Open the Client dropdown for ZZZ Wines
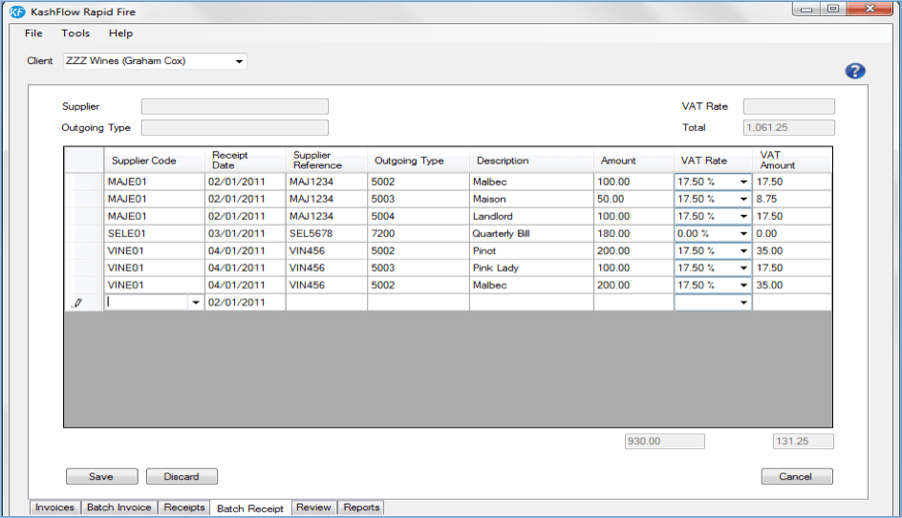 point(239,61)
